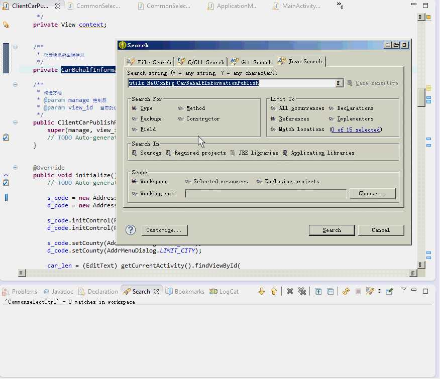This screenshot has width=440, height=379.
Task: Switch to C/C++ Search tab
Action: [201, 62]
